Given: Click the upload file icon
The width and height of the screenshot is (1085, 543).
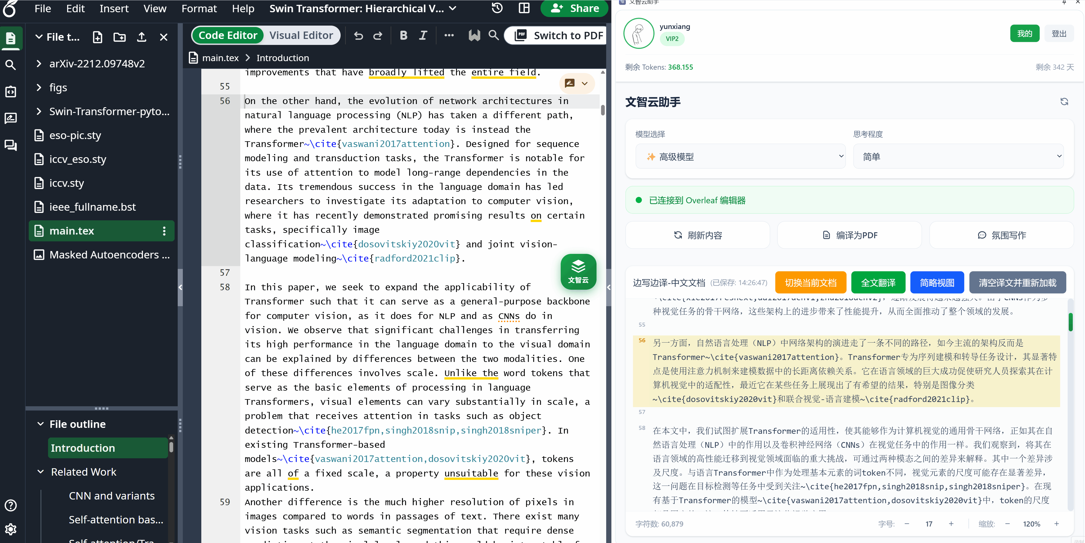Looking at the screenshot, I should click(142, 37).
